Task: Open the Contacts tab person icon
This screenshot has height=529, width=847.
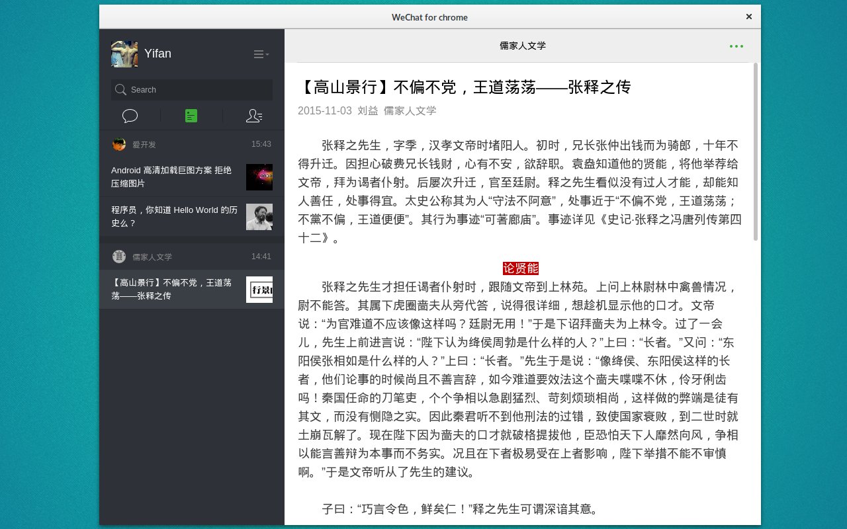Action: click(254, 116)
